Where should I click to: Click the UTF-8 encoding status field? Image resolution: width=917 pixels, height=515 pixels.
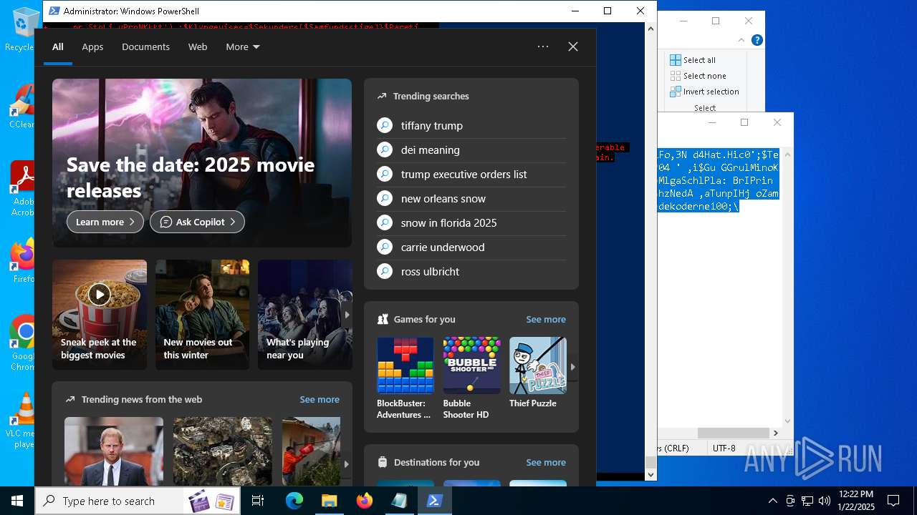coord(724,448)
